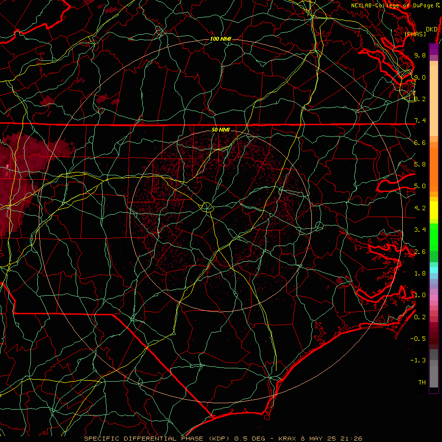This screenshot has width=442, height=442.
Task: Click the 50 NMI range ring label
Action: pyautogui.click(x=221, y=130)
